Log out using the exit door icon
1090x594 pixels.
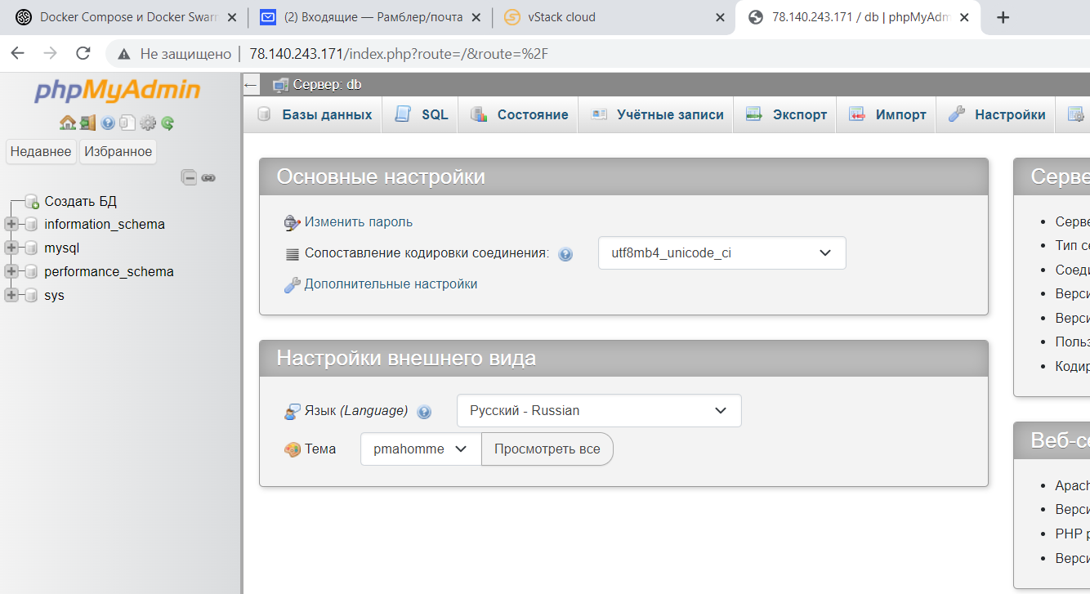88,123
